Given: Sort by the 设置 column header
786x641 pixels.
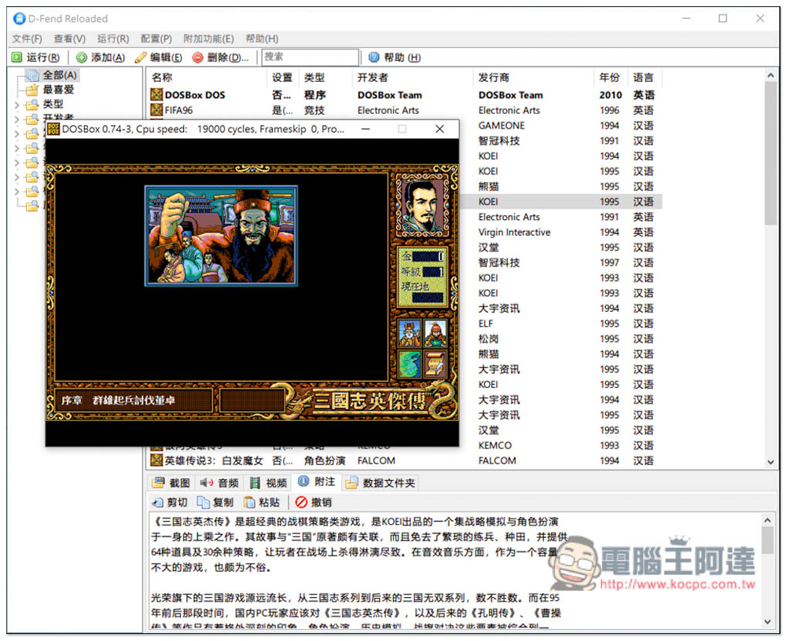Looking at the screenshot, I should tap(283, 77).
